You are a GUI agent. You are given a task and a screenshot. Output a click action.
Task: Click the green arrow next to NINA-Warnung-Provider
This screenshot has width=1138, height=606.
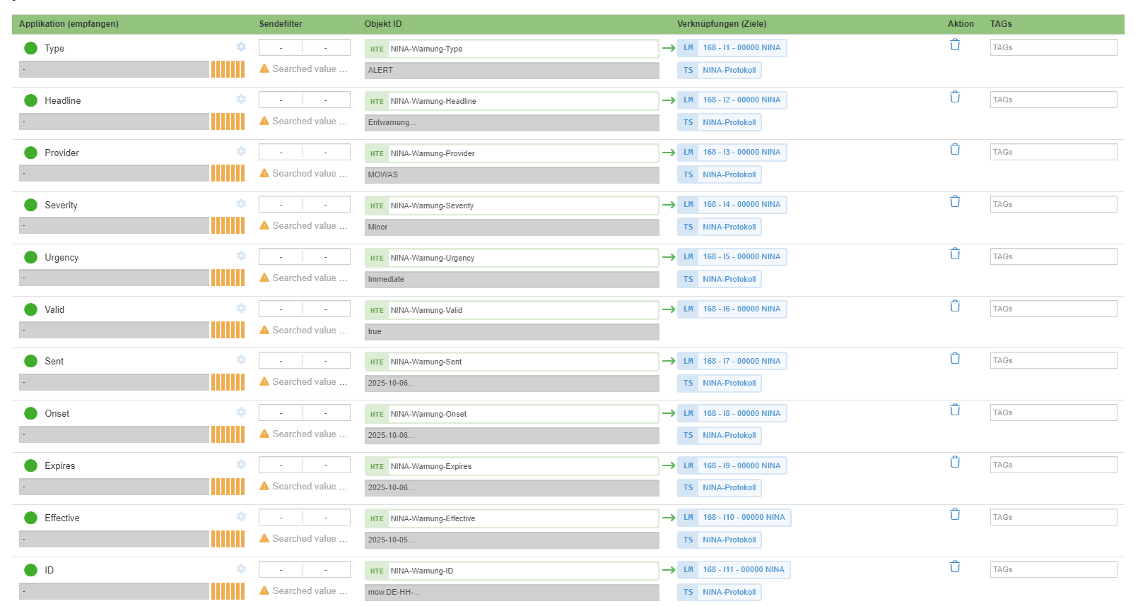tap(669, 153)
